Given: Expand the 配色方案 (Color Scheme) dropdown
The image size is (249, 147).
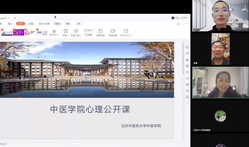Looking at the screenshot, I should click(76, 33).
